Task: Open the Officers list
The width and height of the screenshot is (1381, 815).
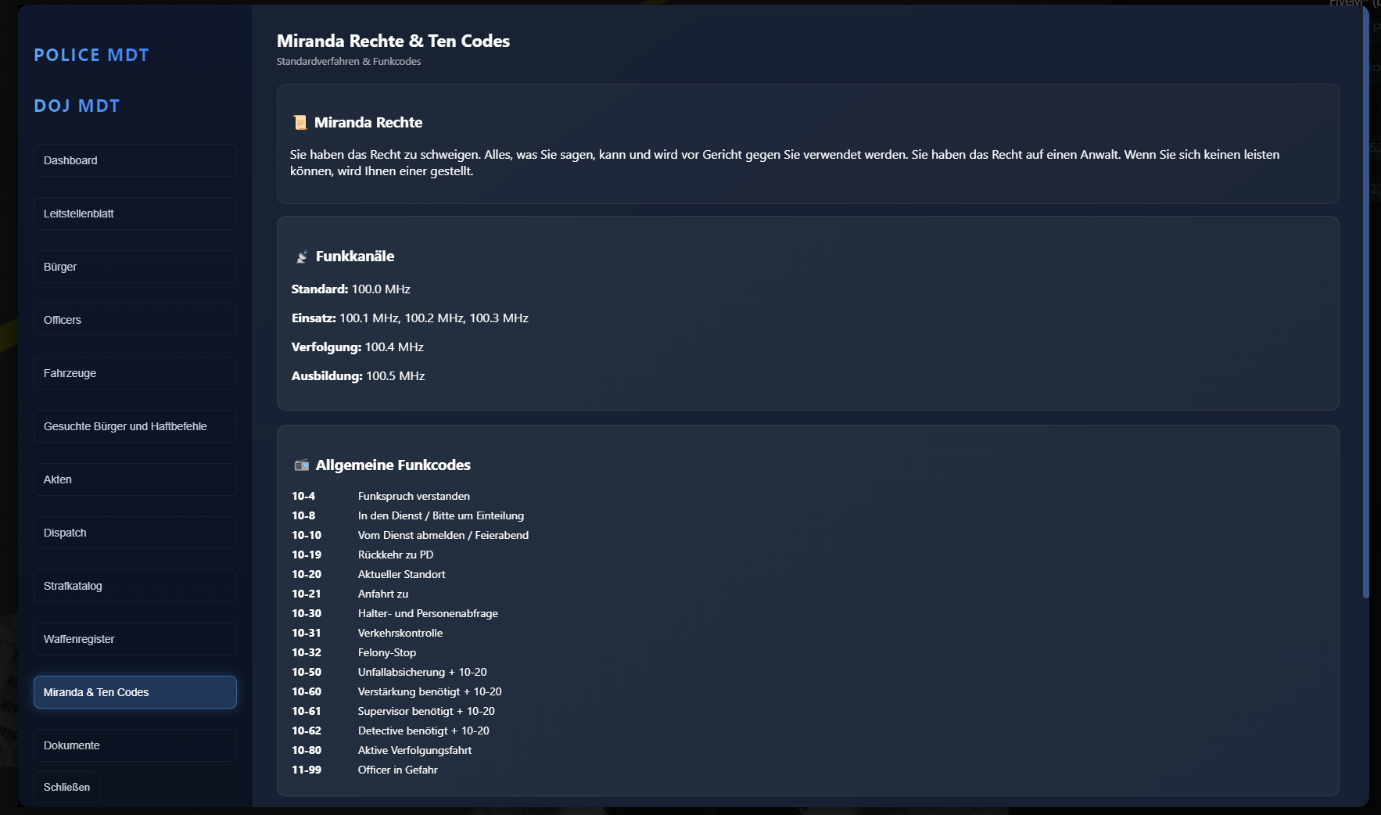Action: pos(135,320)
